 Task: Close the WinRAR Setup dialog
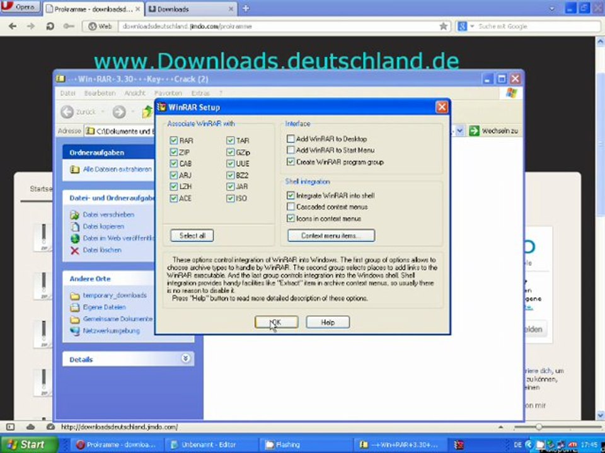(x=442, y=107)
